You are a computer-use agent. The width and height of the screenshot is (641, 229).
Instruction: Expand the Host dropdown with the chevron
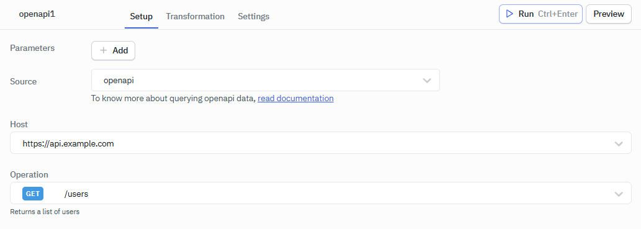click(619, 143)
